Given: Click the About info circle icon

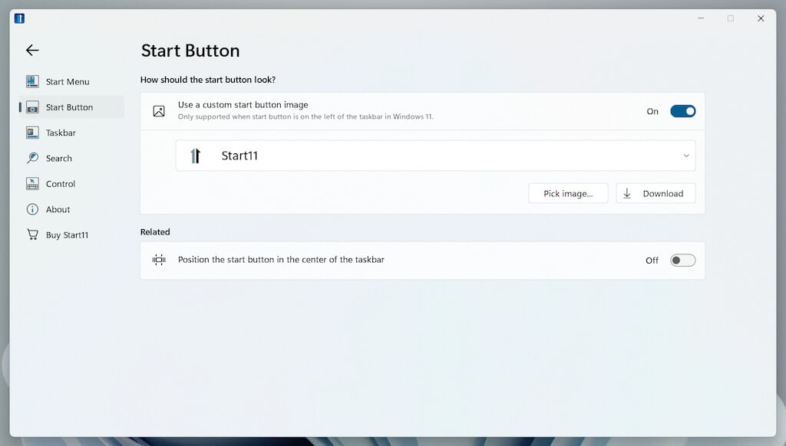Looking at the screenshot, I should (32, 209).
